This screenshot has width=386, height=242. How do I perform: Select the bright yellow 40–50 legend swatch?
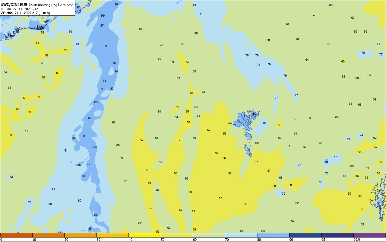click(x=145, y=235)
